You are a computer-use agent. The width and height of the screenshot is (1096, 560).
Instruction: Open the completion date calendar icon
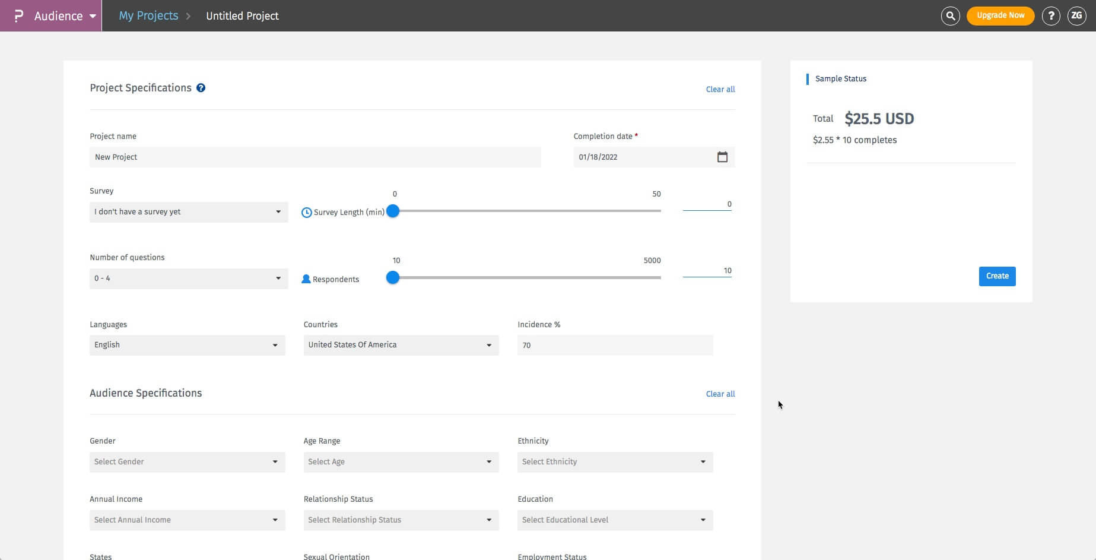tap(722, 157)
